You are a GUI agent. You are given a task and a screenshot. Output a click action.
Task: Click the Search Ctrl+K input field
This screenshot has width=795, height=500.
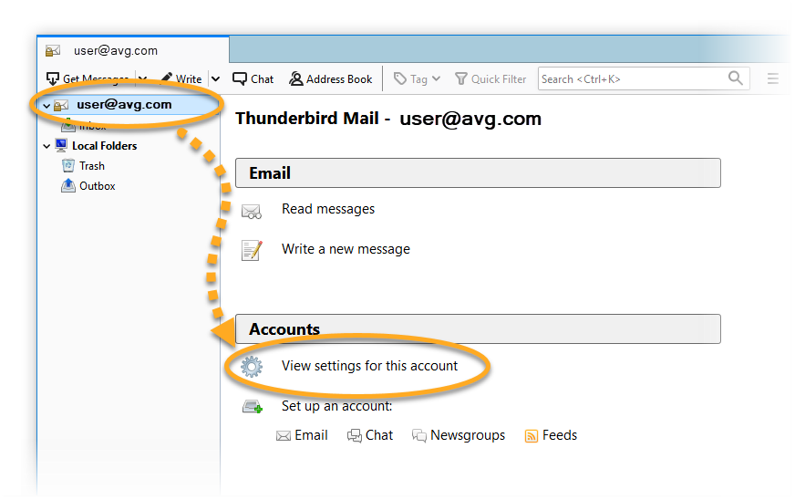point(644,78)
